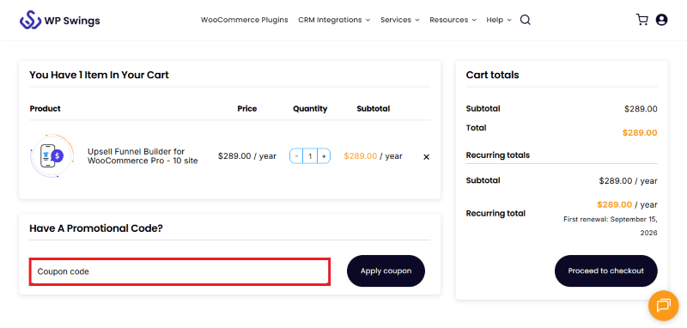Expand the CRM Integrations dropdown
This screenshot has height=328, width=687.
click(x=334, y=20)
